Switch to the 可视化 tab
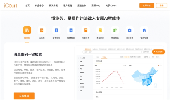This screenshot has width=170, height=100. pos(104,57)
